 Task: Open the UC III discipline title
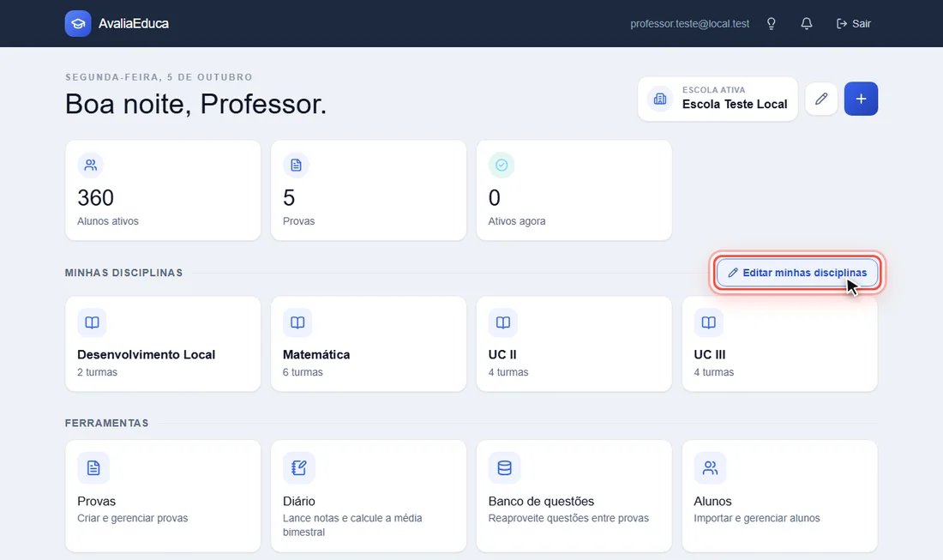[x=710, y=354]
